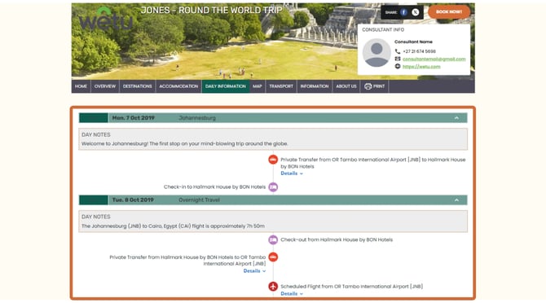Viewport: 546px width, 303px height.
Task: Click transfer icon for Hallmark House to airport
Action: 273,257
